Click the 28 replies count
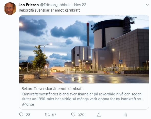Screen dimensions: 151x119 pyautogui.click(x=28, y=115)
